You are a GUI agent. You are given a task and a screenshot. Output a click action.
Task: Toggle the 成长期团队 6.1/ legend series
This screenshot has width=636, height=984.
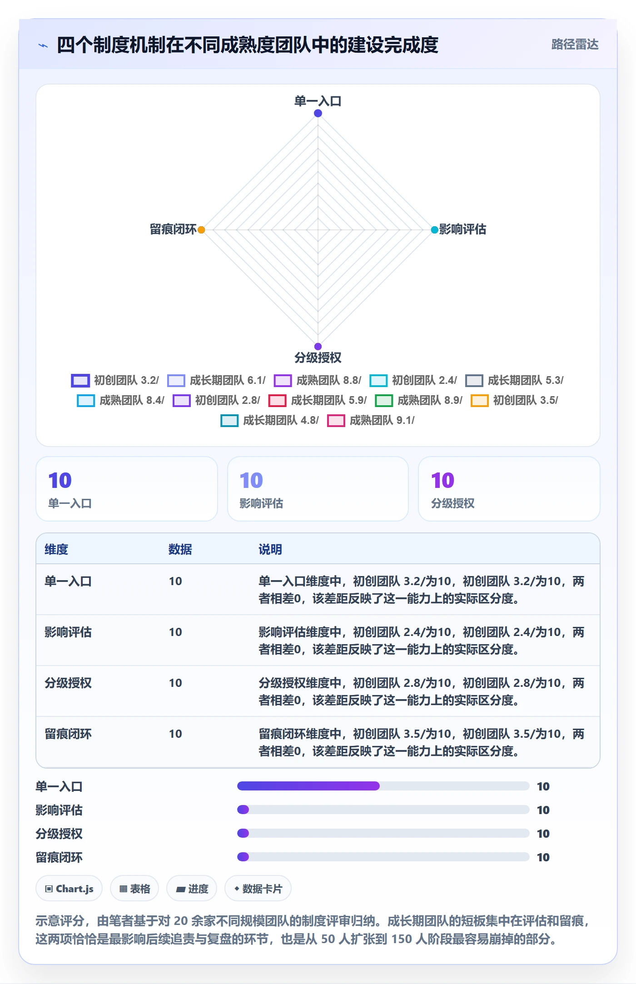[216, 380]
